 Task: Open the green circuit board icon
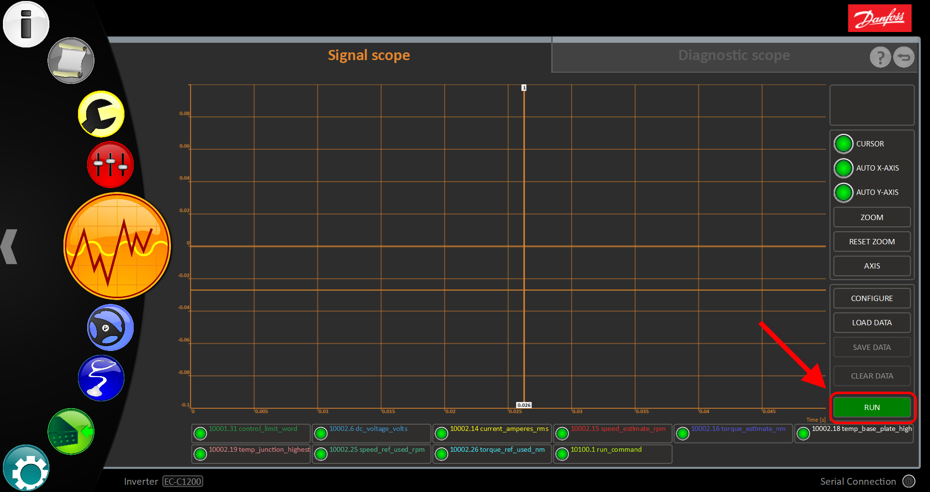71,431
